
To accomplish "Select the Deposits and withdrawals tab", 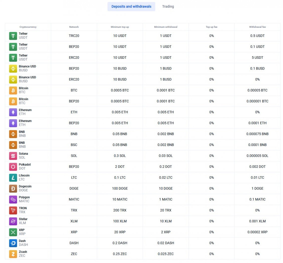I will [x=131, y=6].
